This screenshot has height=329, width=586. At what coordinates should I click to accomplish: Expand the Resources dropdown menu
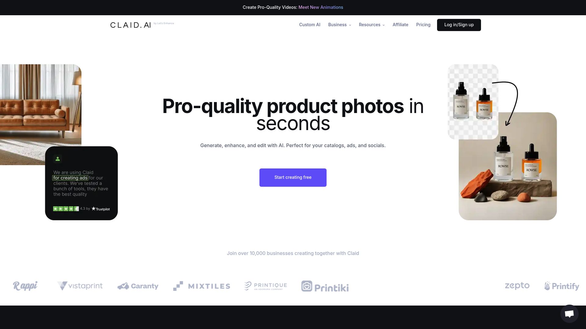coord(371,25)
